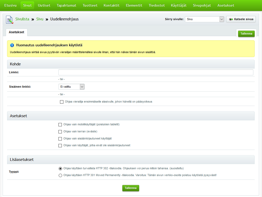Image resolution: width=262 pixels, height=197 pixels.
Task: Open the Etusivu menu item
Action: (10, 5)
